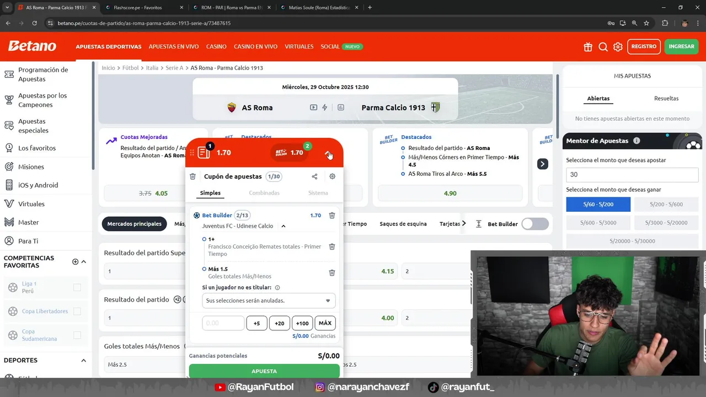
Task: Click the install app icon in address bar
Action: 623,23
